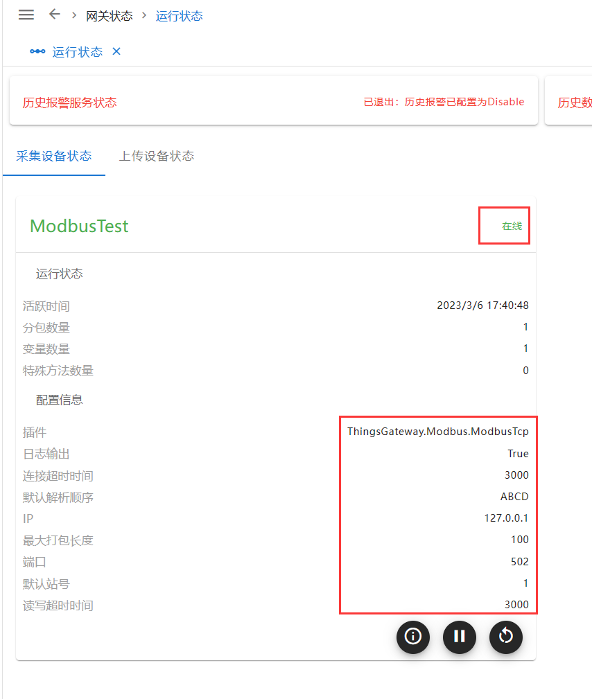
Task: Select the 采集设备状态 tab
Action: (x=54, y=156)
